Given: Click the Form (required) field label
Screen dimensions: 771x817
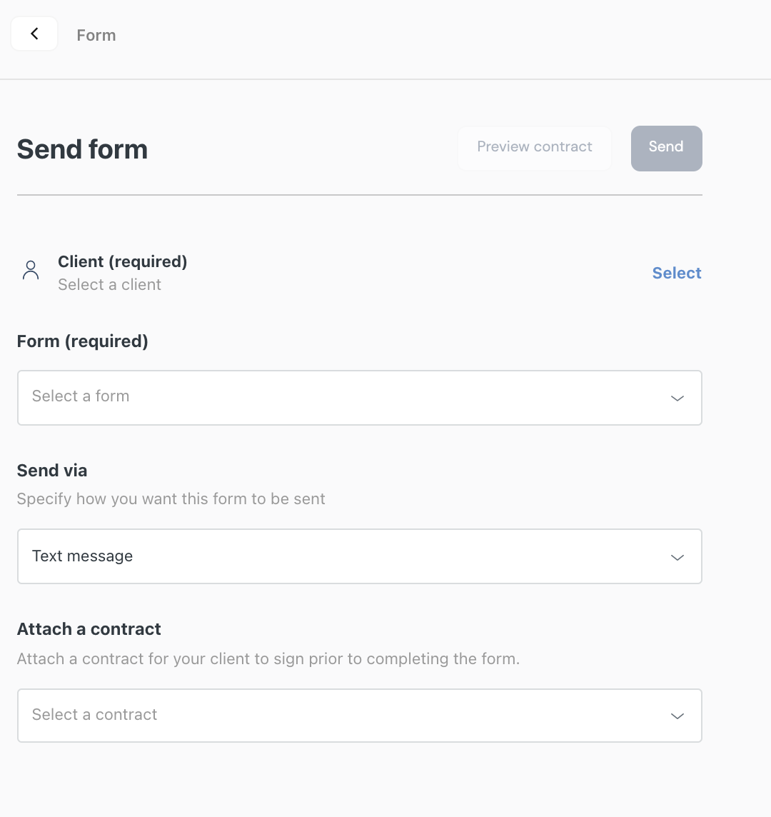Looking at the screenshot, I should [x=82, y=341].
